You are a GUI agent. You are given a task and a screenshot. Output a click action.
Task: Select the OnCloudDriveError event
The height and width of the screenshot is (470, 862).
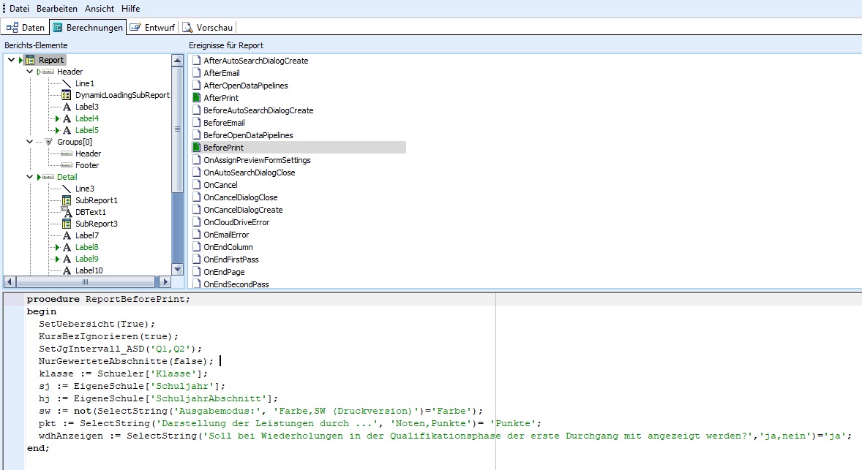tap(236, 222)
